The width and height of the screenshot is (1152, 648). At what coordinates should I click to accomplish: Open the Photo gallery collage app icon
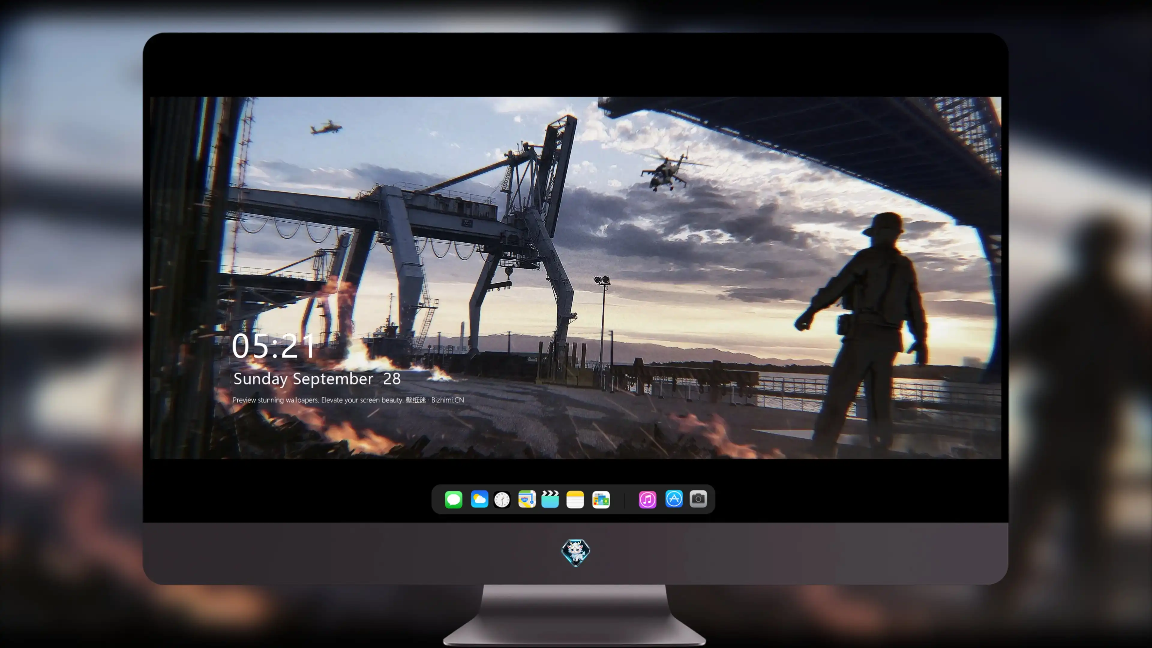[x=601, y=499]
